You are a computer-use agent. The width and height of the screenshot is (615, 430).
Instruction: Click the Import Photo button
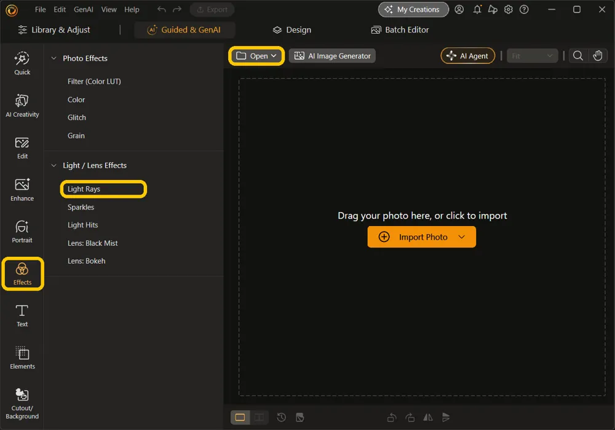click(422, 237)
